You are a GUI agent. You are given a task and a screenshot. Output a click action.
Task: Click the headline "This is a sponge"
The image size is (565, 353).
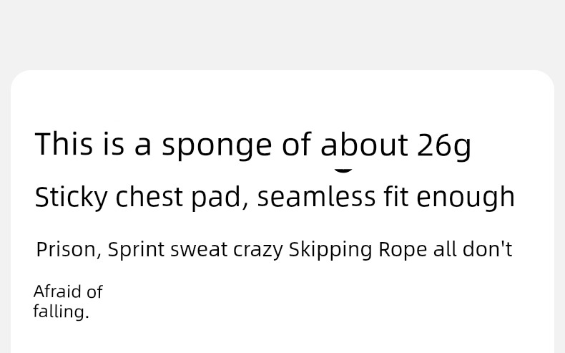[153, 145]
